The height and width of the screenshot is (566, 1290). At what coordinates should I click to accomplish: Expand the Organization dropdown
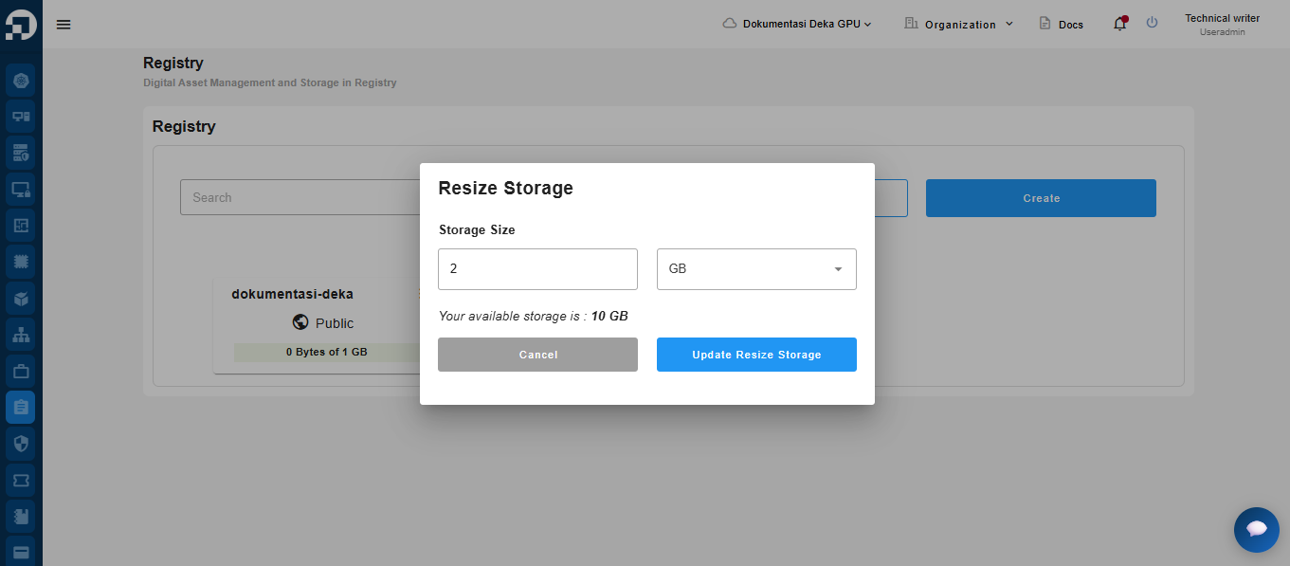point(959,24)
